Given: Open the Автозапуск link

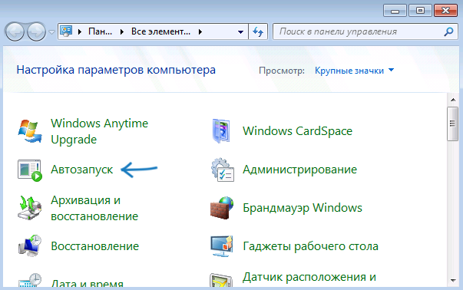Looking at the screenshot, I should (x=82, y=170).
